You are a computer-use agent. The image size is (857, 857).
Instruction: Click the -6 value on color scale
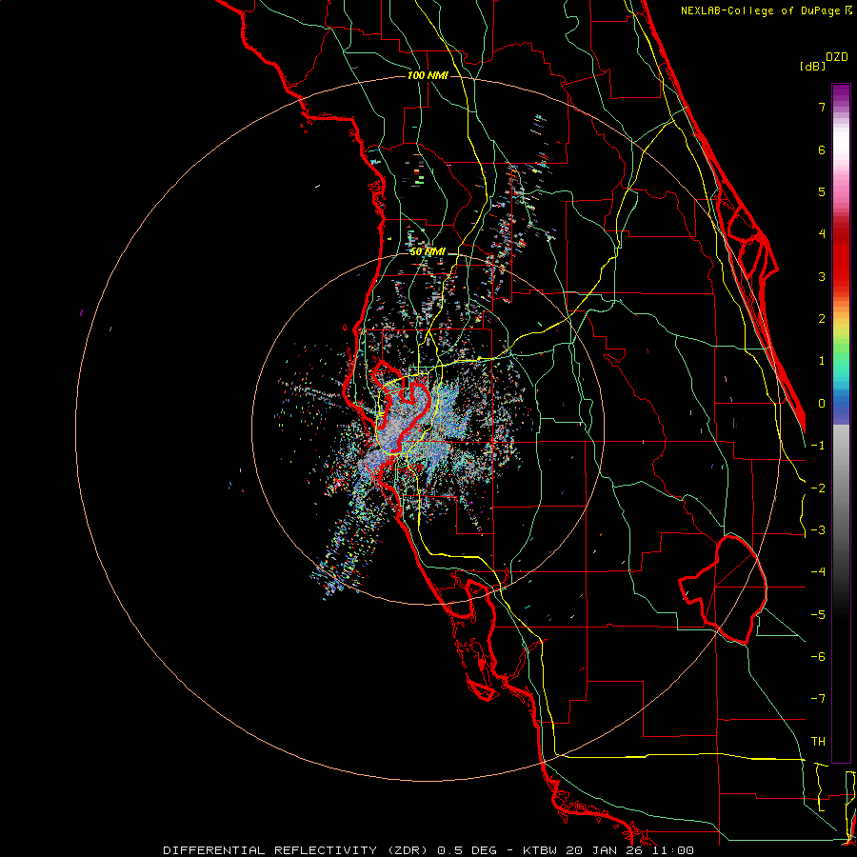[x=818, y=657]
